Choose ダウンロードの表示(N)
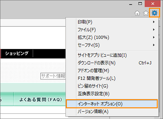Screen dimensions: 163x119 point(112,63)
